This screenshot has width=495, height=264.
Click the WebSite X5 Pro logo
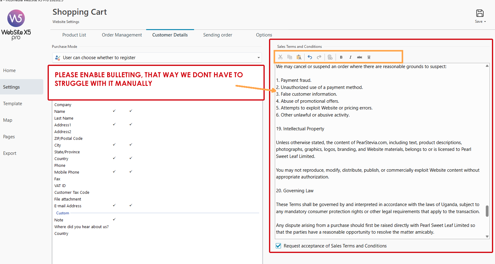coord(16,25)
